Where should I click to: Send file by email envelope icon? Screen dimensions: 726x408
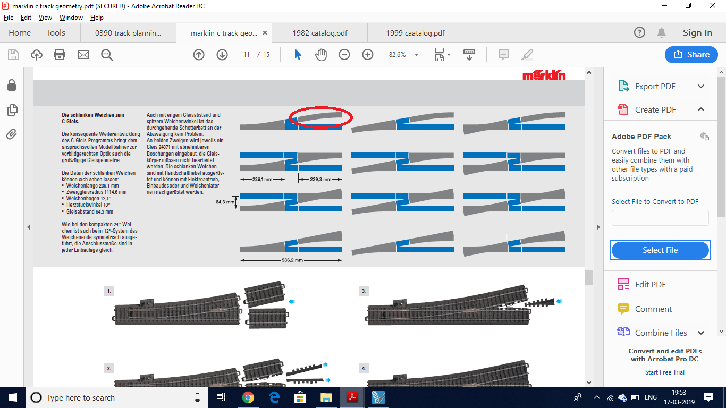(x=83, y=55)
